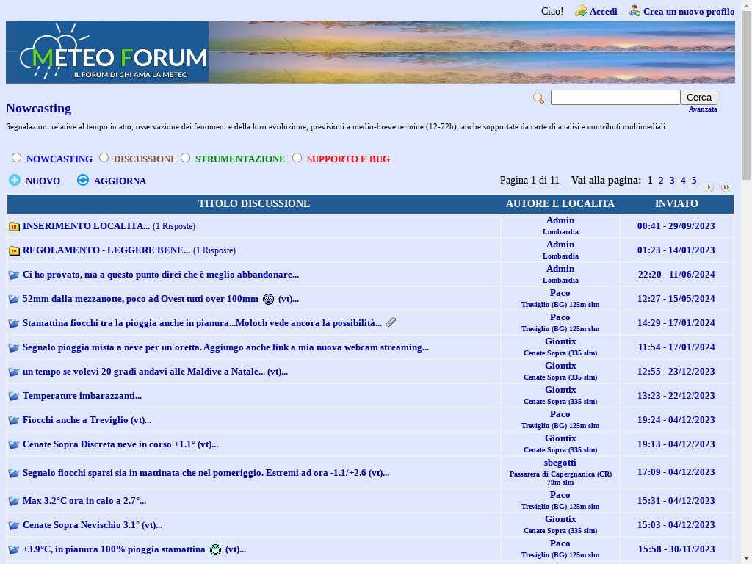752x564 pixels.
Task: Click the attachment paperclip on Stamattina fiocchi thread
Action: (391, 322)
